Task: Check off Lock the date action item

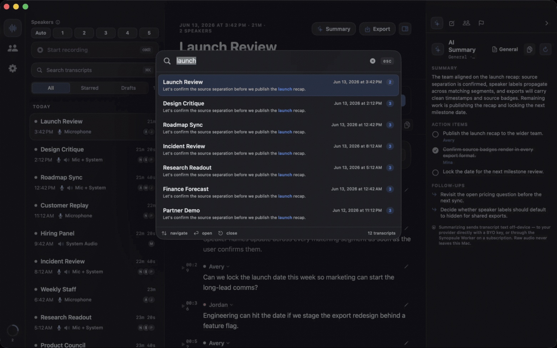Action: (435, 173)
